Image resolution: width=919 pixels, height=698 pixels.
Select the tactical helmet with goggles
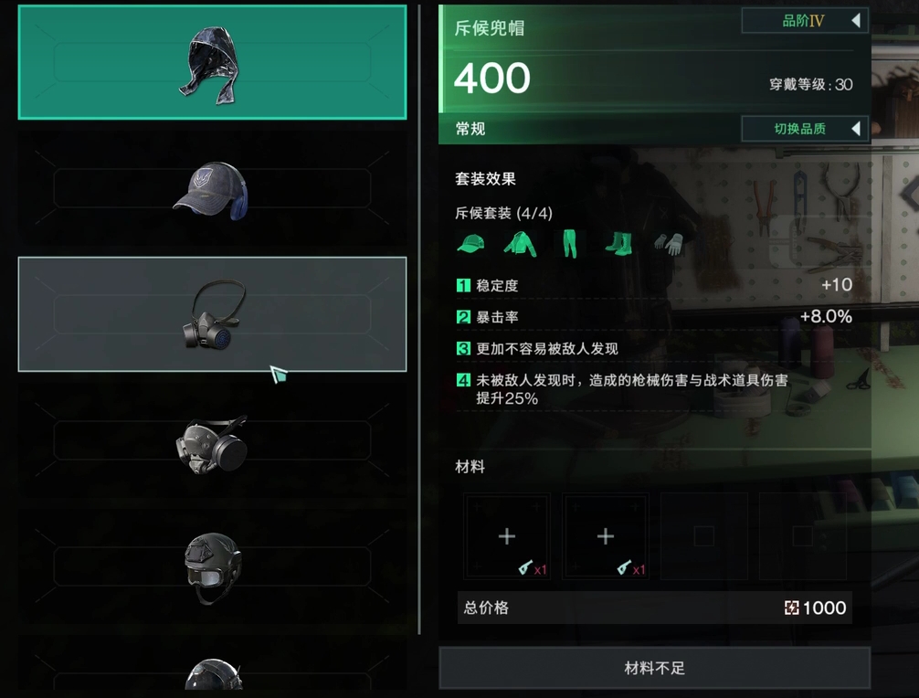[212, 566]
